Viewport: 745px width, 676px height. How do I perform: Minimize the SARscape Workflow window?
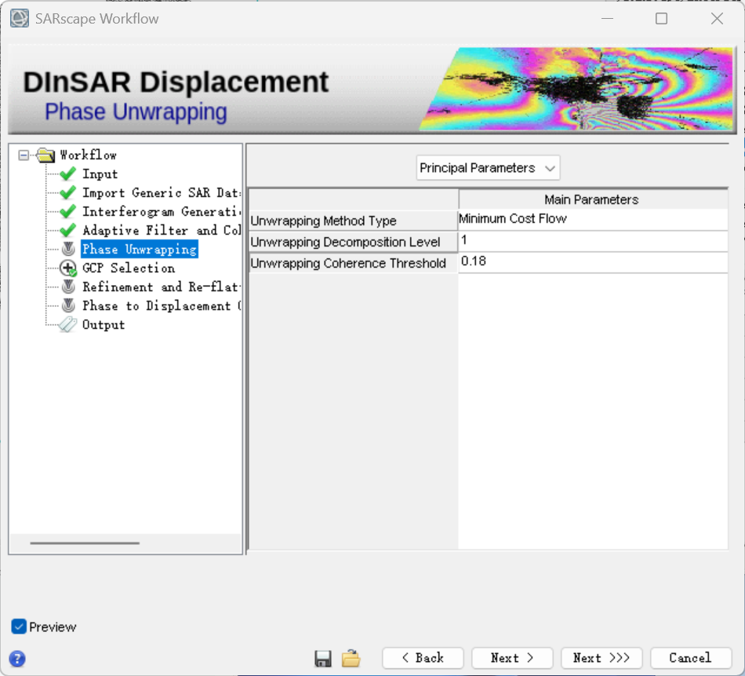click(x=607, y=19)
